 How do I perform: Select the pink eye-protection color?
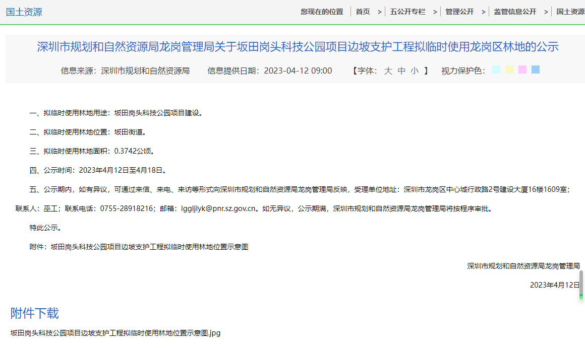click(x=522, y=70)
